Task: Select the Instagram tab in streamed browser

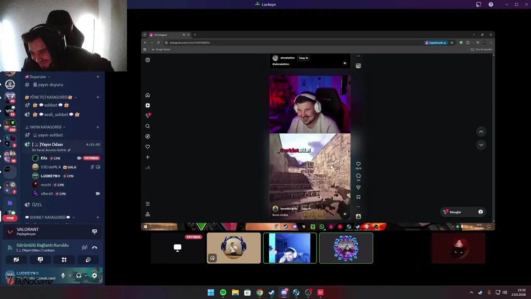Action: pyautogui.click(x=170, y=35)
